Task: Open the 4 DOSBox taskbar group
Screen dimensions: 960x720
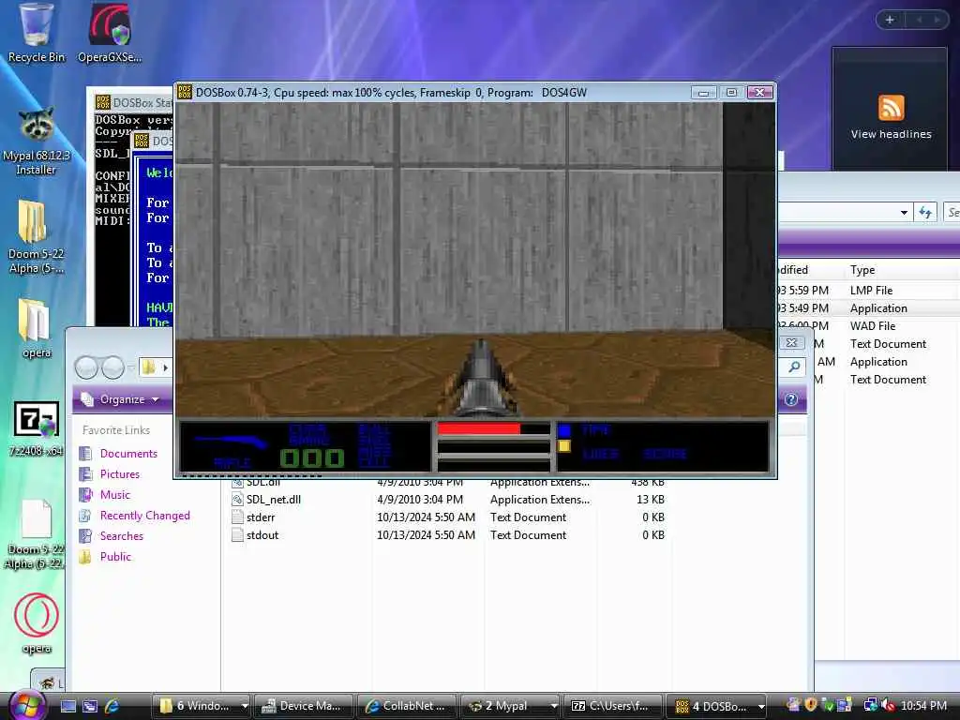Action: [716, 706]
